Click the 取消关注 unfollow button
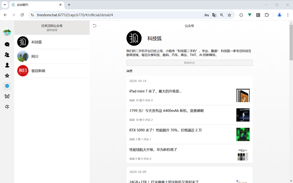 pyautogui.click(x=189, y=63)
